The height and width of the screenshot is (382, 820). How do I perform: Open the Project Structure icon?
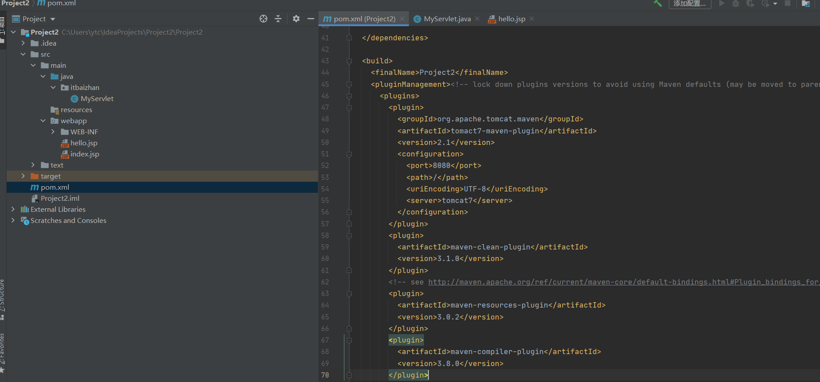tap(806, 4)
